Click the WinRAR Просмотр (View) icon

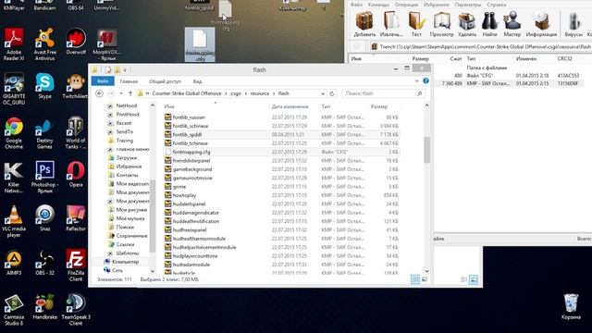pyautogui.click(x=442, y=24)
